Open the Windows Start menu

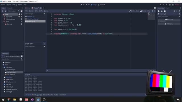pos(3,99)
